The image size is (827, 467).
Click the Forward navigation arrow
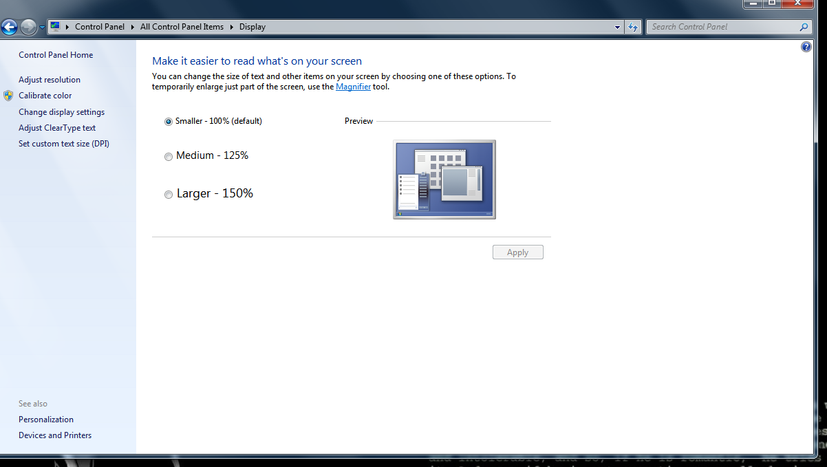pyautogui.click(x=28, y=27)
